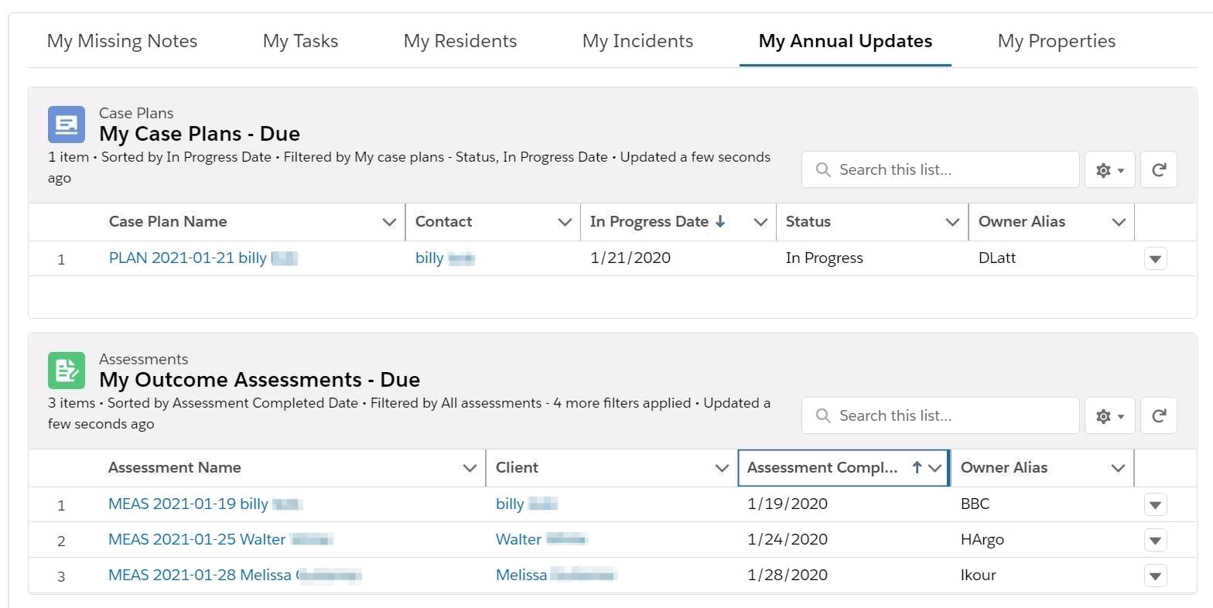Switch to My Missing Notes tab
Image resolution: width=1213 pixels, height=608 pixels.
(x=122, y=41)
